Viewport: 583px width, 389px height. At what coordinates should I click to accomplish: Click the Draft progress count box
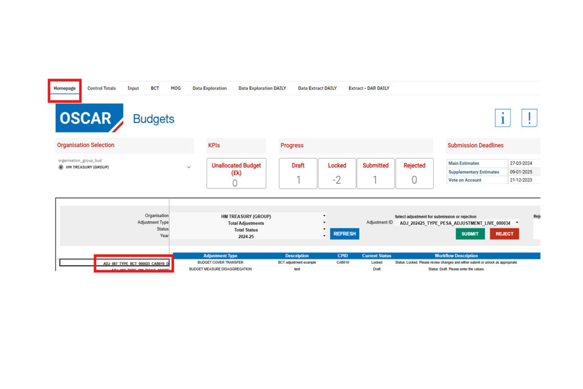point(298,174)
